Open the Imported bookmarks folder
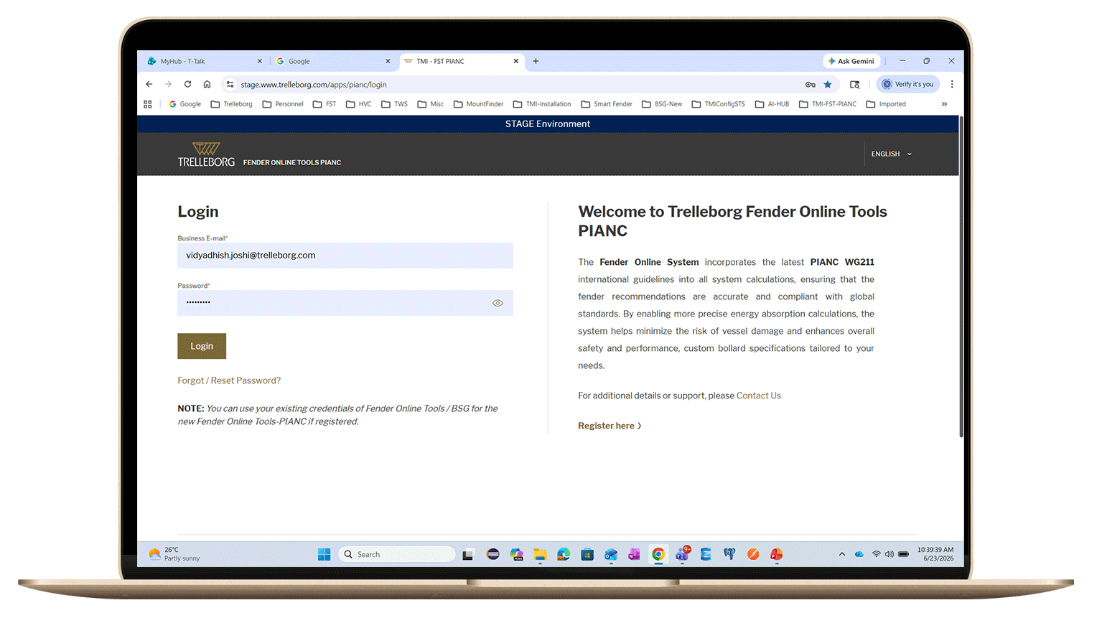Viewport: 1102px width, 618px height. (886, 104)
